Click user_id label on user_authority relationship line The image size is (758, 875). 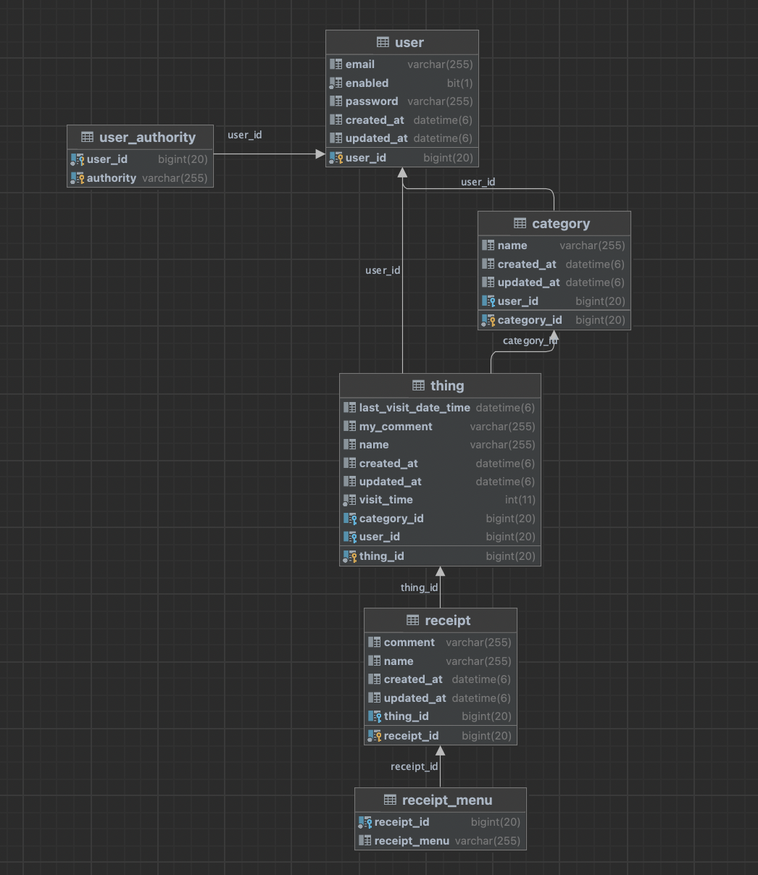tap(245, 135)
